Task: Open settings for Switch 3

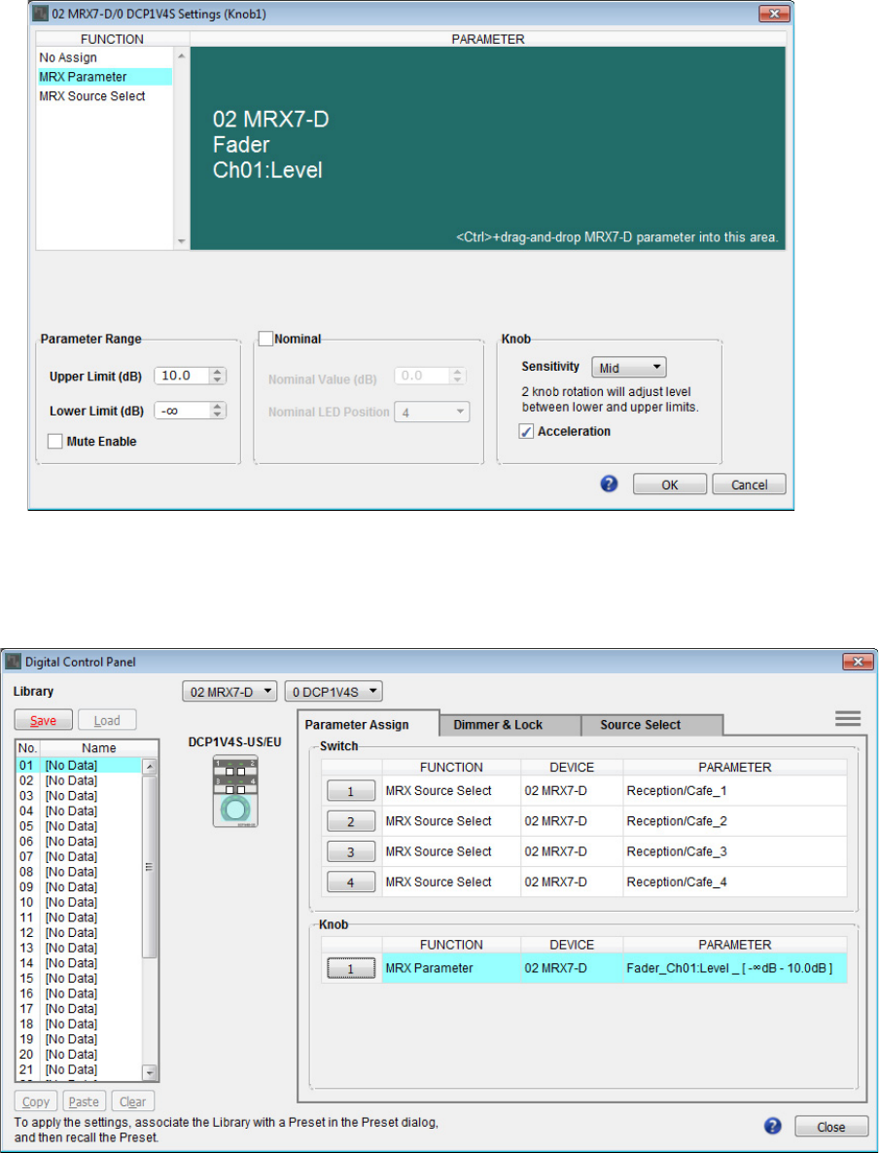Action: click(351, 851)
